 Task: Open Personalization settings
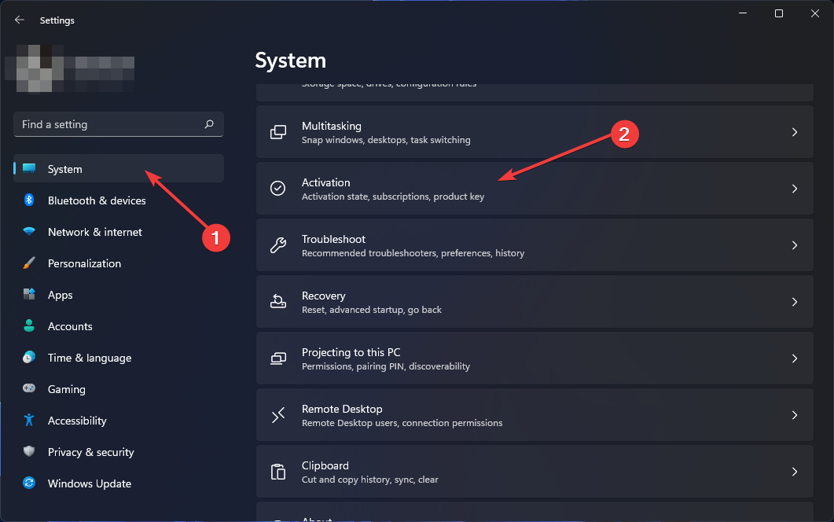pyautogui.click(x=119, y=263)
